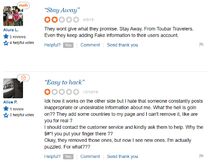The image size is (208, 162).
Task: Click the sad face bubble on Alice's avatar
Action: coord(23,78)
